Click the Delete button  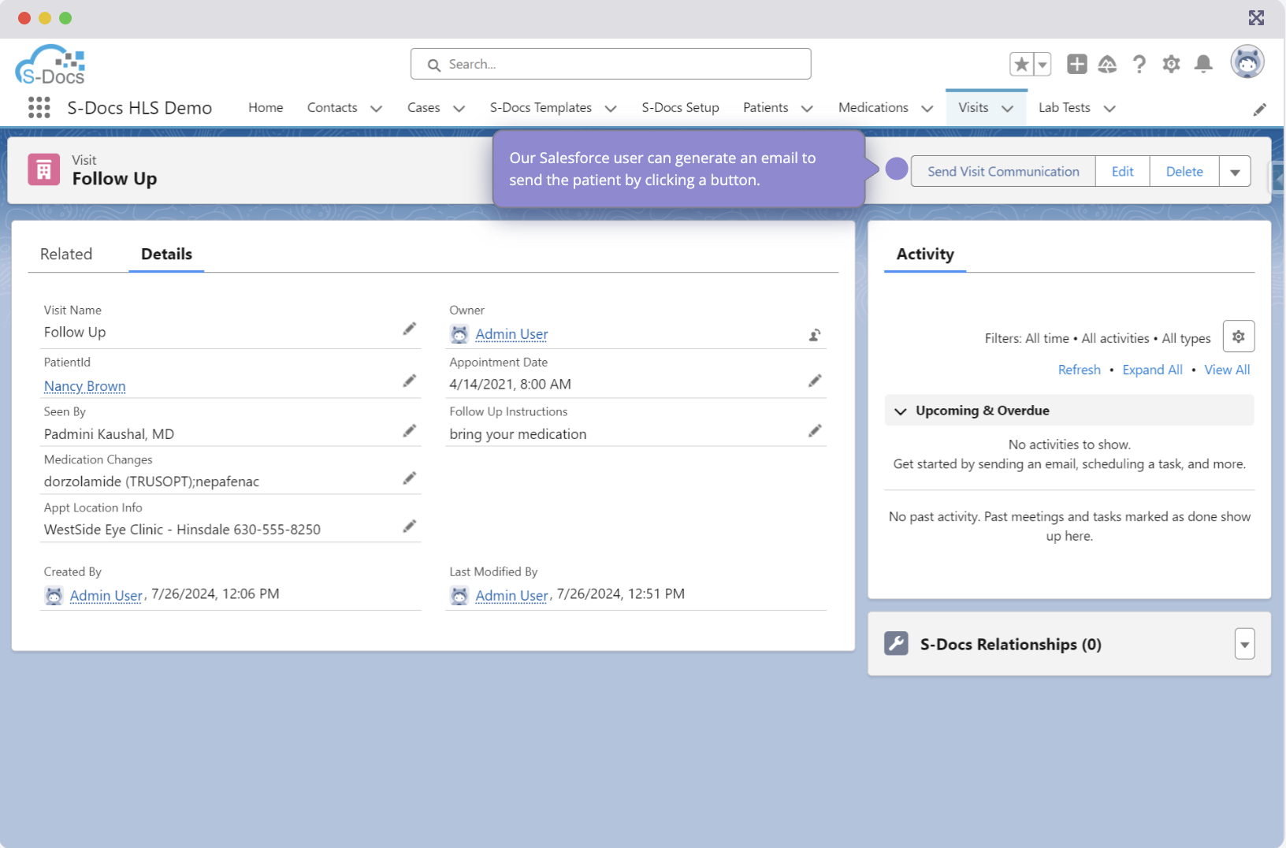pos(1184,172)
